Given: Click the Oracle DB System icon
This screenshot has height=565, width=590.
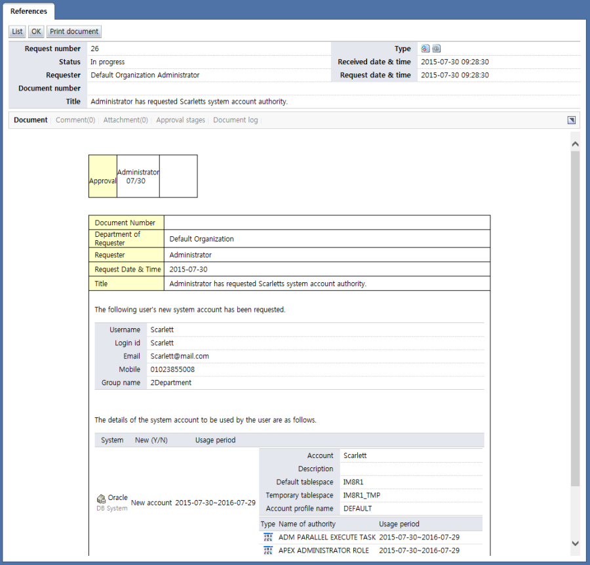Looking at the screenshot, I should (101, 499).
